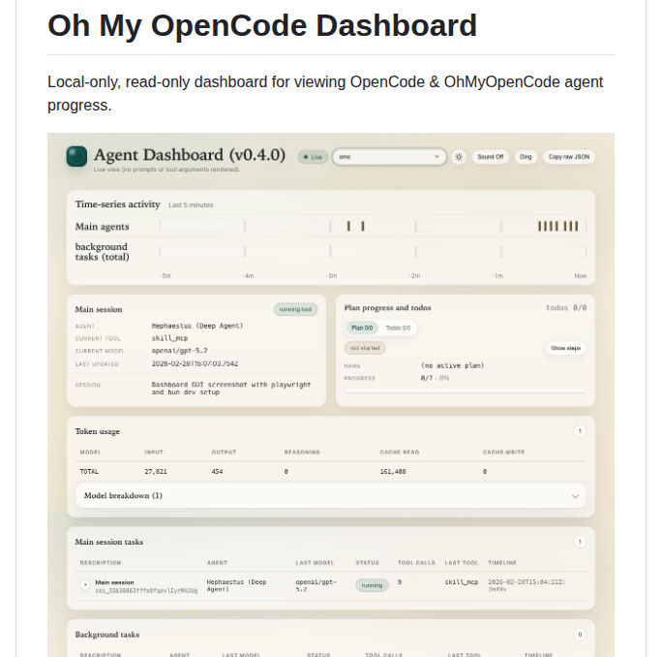Click the Ding button
This screenshot has width=662, height=657.
click(x=526, y=157)
